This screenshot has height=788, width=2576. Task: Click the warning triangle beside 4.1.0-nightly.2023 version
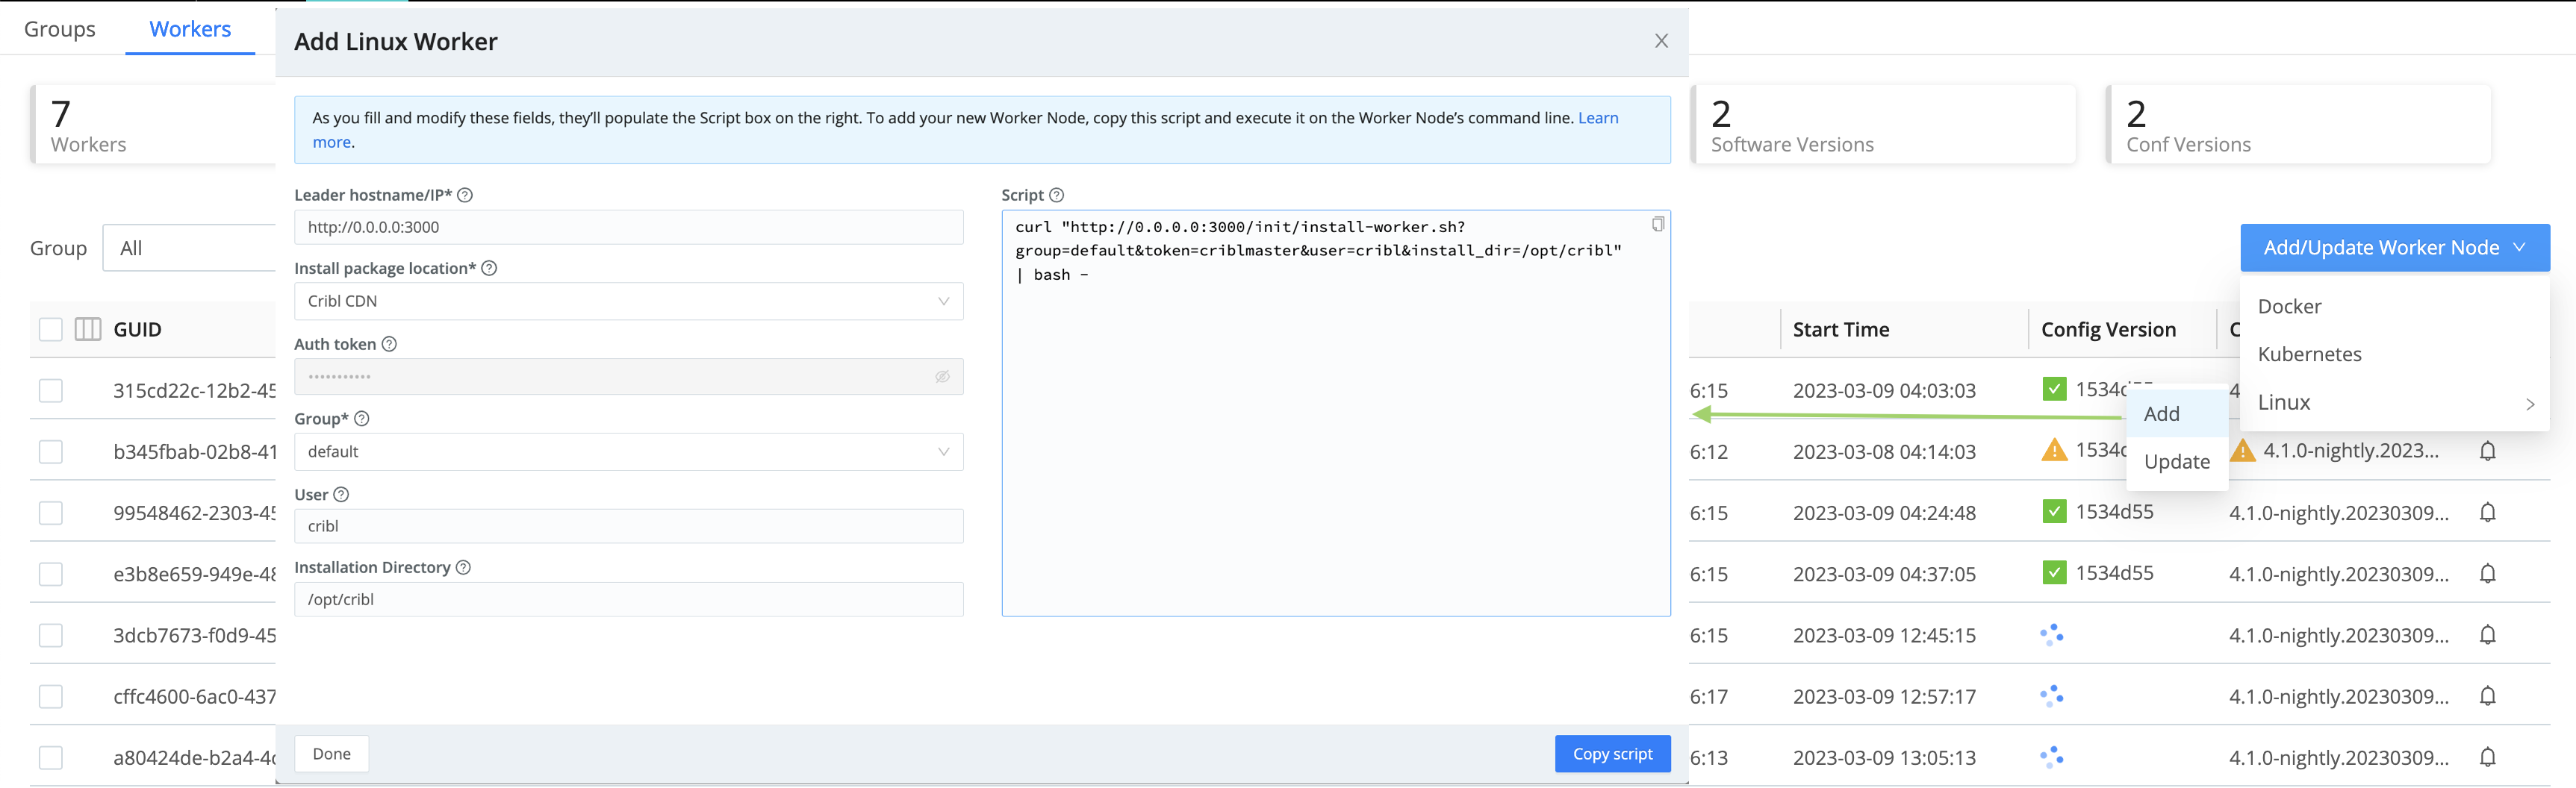[x=2242, y=451]
